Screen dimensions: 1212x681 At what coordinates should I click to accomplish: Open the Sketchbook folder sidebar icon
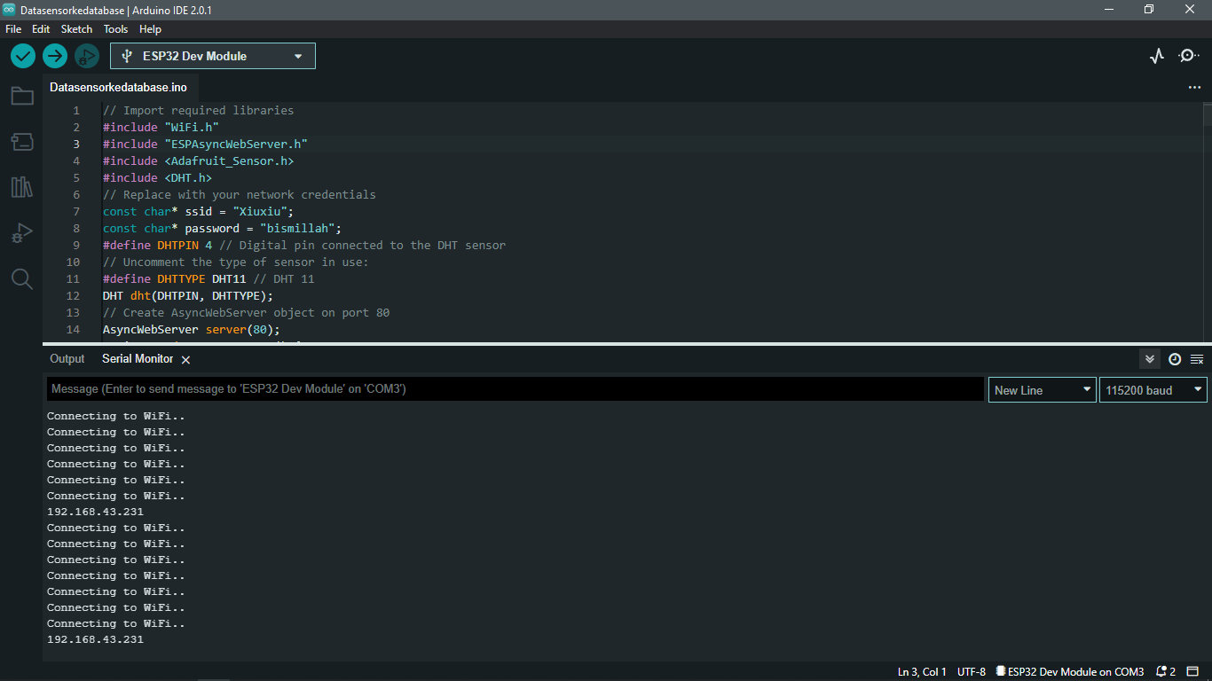21,96
